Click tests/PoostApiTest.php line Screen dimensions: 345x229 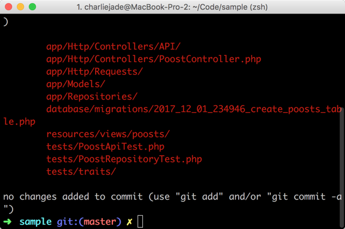coord(105,147)
